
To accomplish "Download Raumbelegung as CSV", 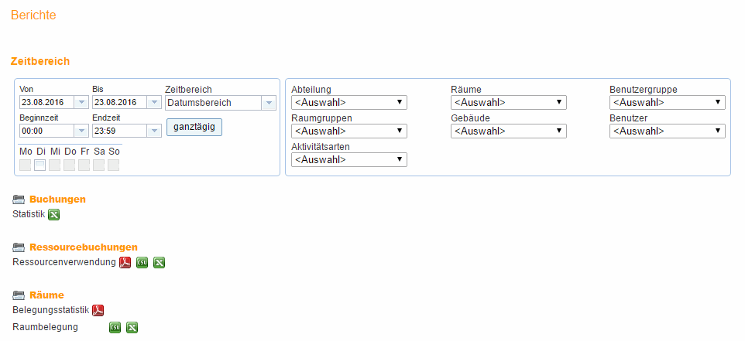I will pyautogui.click(x=115, y=327).
